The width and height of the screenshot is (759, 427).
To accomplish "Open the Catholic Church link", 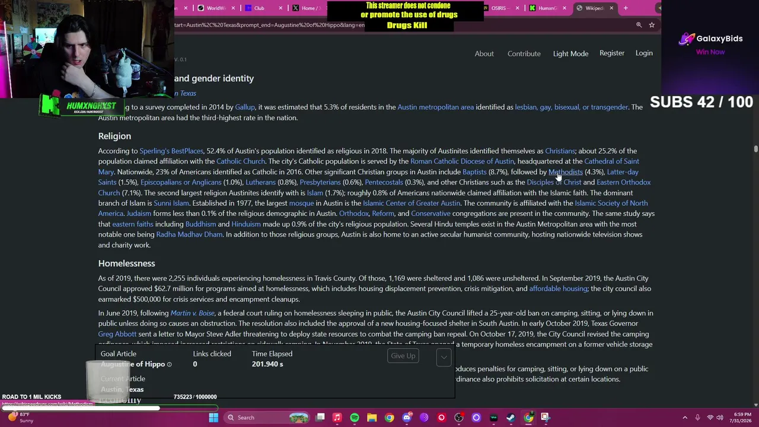I will [x=241, y=161].
